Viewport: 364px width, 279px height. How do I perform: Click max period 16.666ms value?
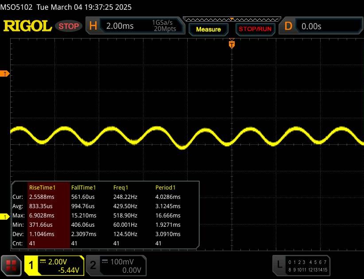pos(168,215)
